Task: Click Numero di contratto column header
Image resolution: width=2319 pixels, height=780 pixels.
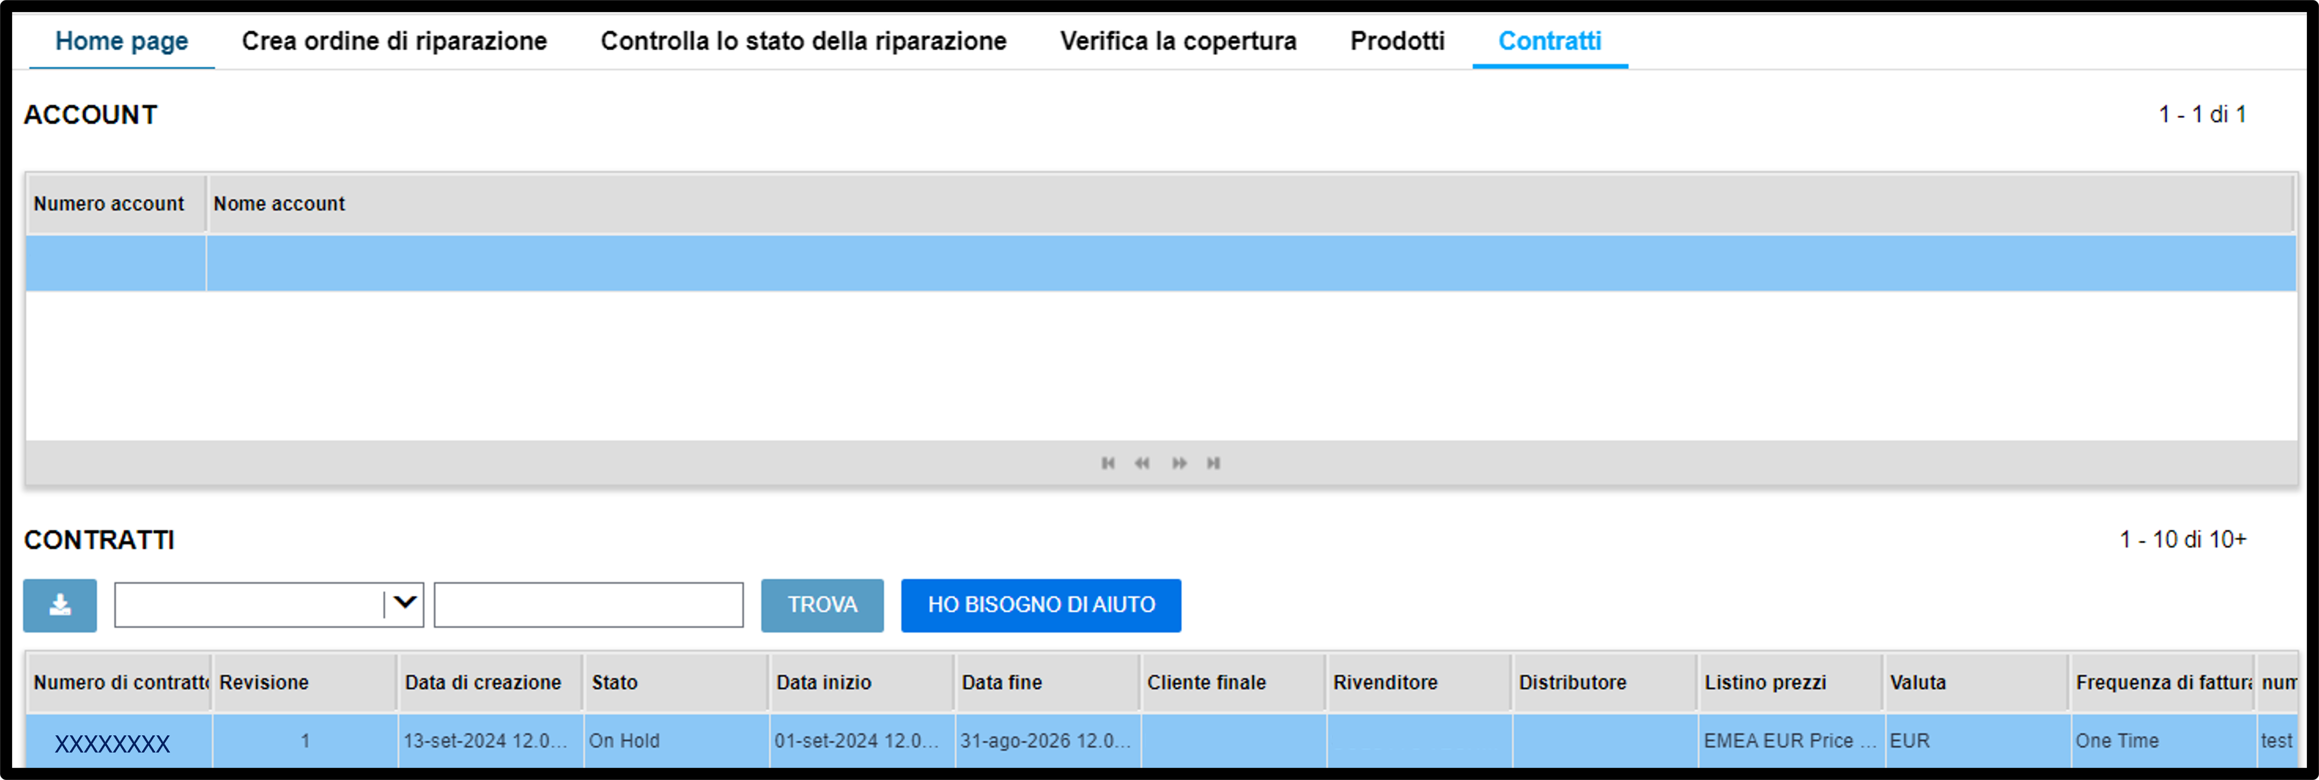Action: [120, 683]
